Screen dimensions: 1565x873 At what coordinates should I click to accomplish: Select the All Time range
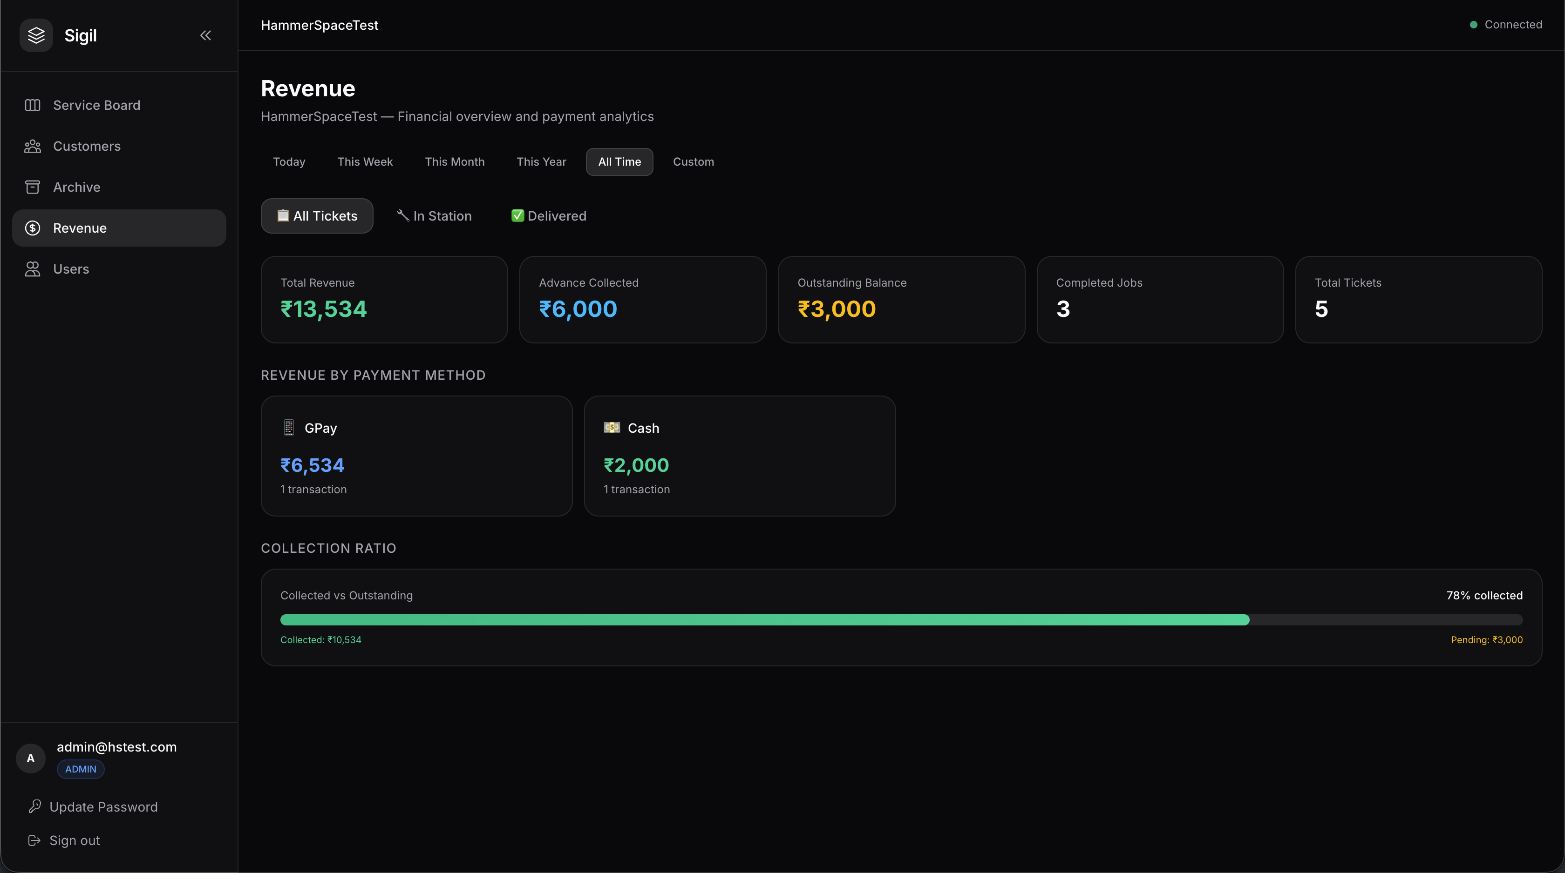point(619,161)
